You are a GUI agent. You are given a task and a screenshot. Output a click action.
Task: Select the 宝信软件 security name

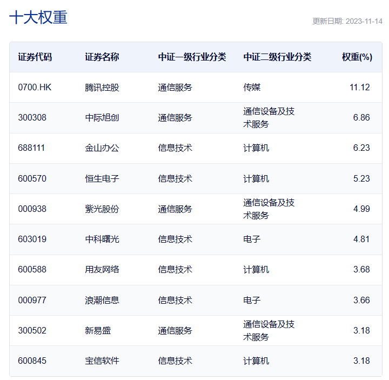point(102,361)
